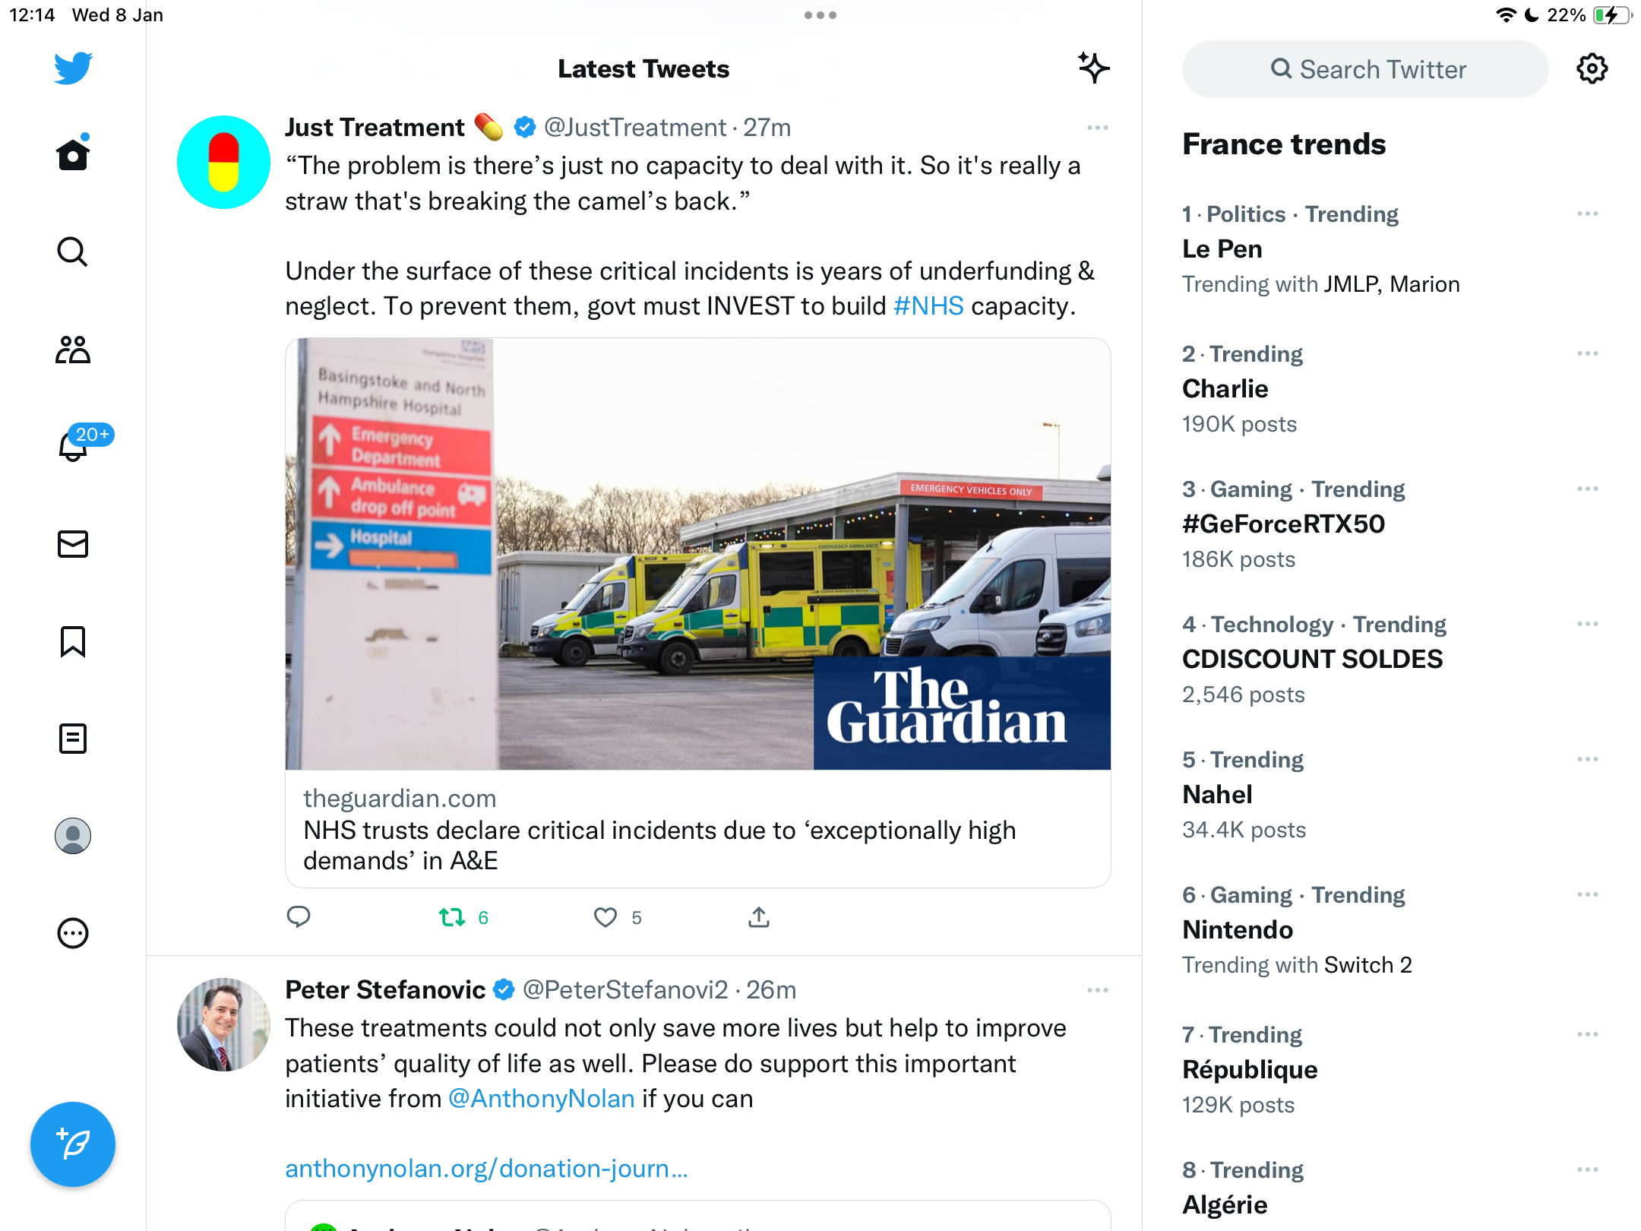The image size is (1641, 1231).
Task: Follow the anthonynolan.org donation link
Action: [486, 1169]
